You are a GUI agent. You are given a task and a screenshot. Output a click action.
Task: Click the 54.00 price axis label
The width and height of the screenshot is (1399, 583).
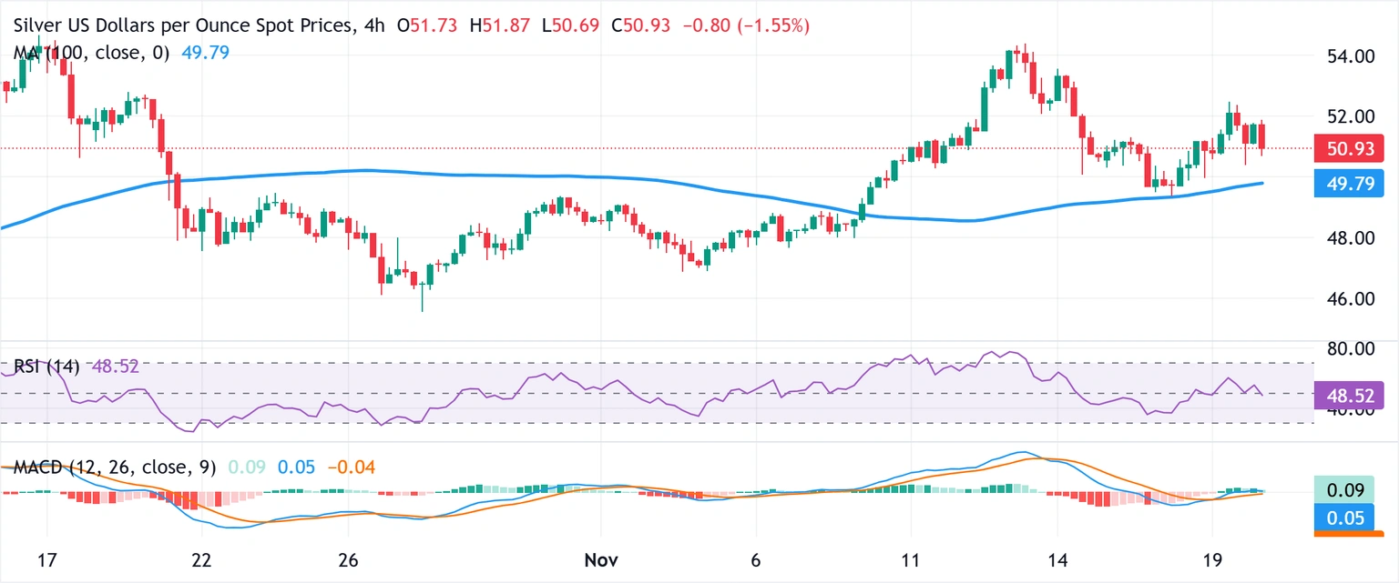click(x=1350, y=56)
